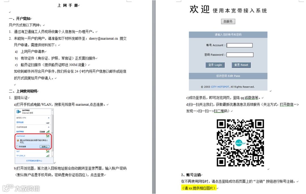The width and height of the screenshot is (306, 194).
Task: Click the 修改密码 Edit Pass bar
Action: tap(228, 75)
